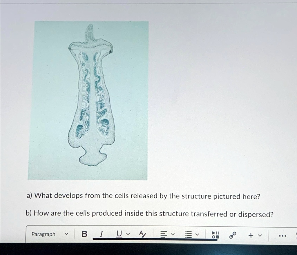This screenshot has width=297, height=255.
Task: Open the list style dropdown
Action: (197, 235)
